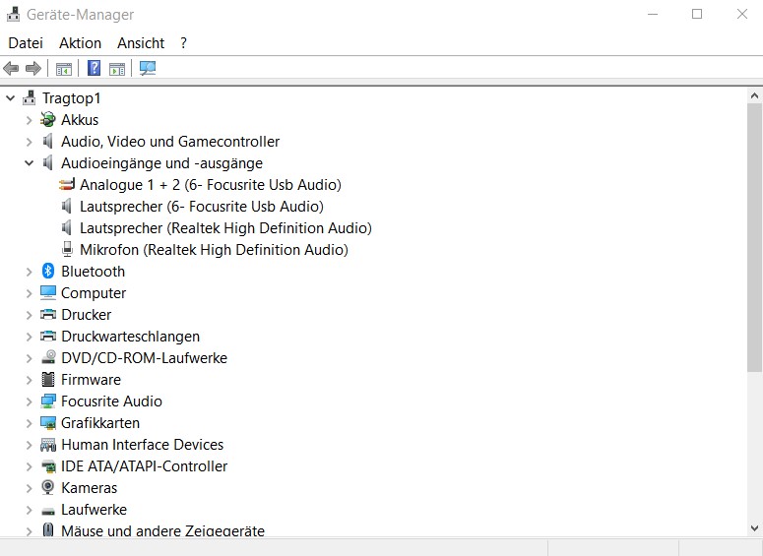
Task: Open the blue Help toolbar icon
Action: (94, 68)
